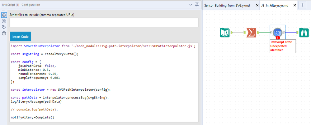Pin the Configuration panel
311x125 pixels.
pyautogui.click(x=197, y=5)
